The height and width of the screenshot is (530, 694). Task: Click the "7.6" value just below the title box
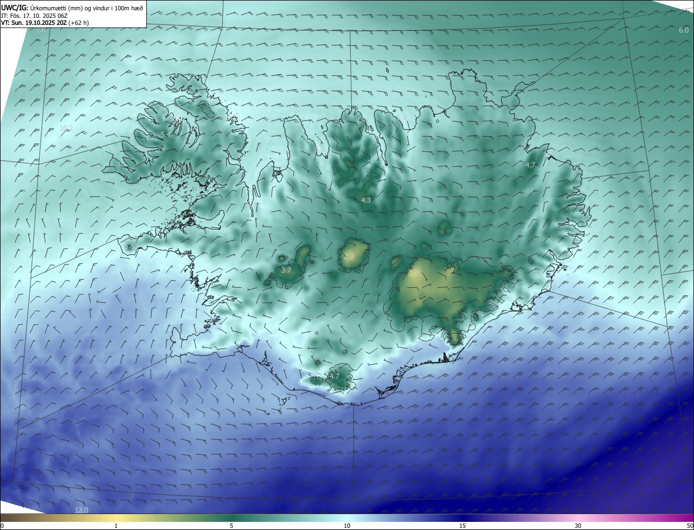coord(41,29)
